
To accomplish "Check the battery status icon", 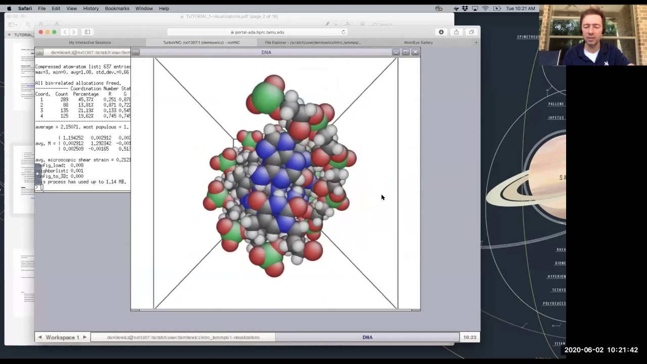I will 497,8.
